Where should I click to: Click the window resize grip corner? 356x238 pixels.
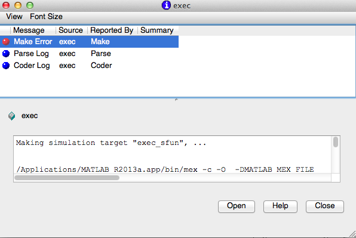(352, 234)
